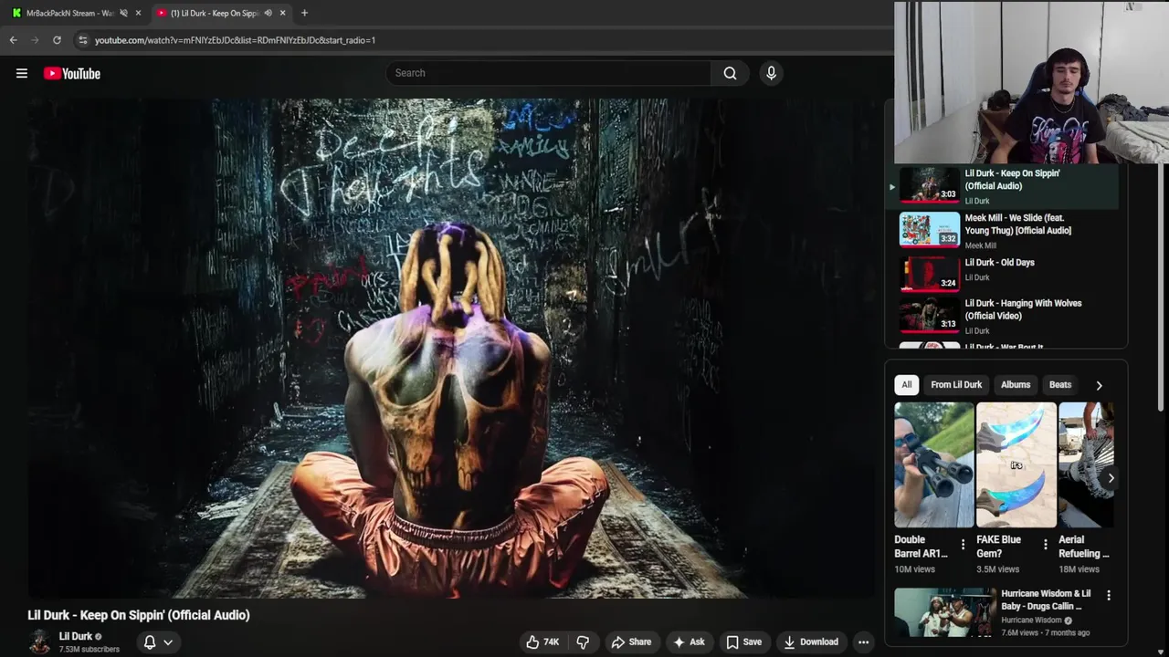The height and width of the screenshot is (657, 1169).
Task: Open Lil Durk channel name link
Action: (x=76, y=636)
